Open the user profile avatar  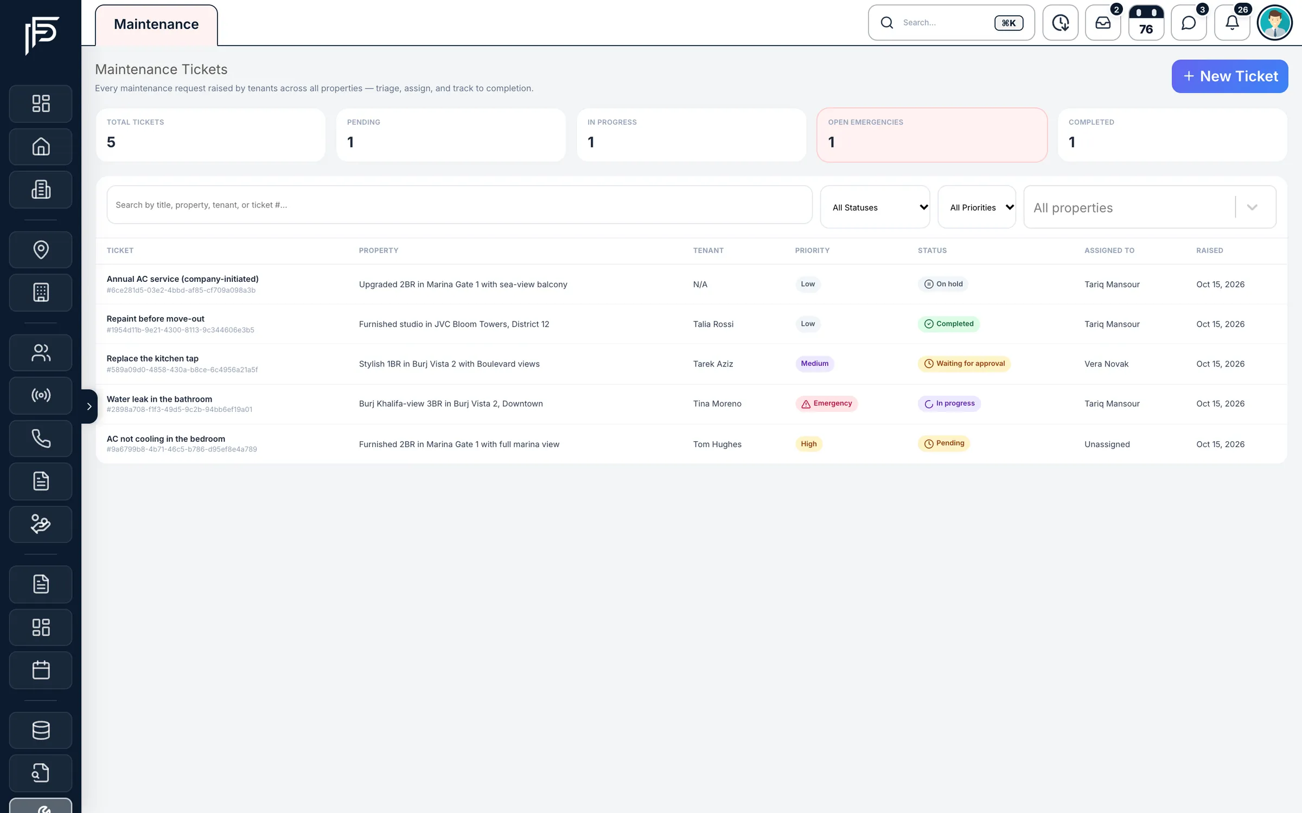pyautogui.click(x=1275, y=23)
